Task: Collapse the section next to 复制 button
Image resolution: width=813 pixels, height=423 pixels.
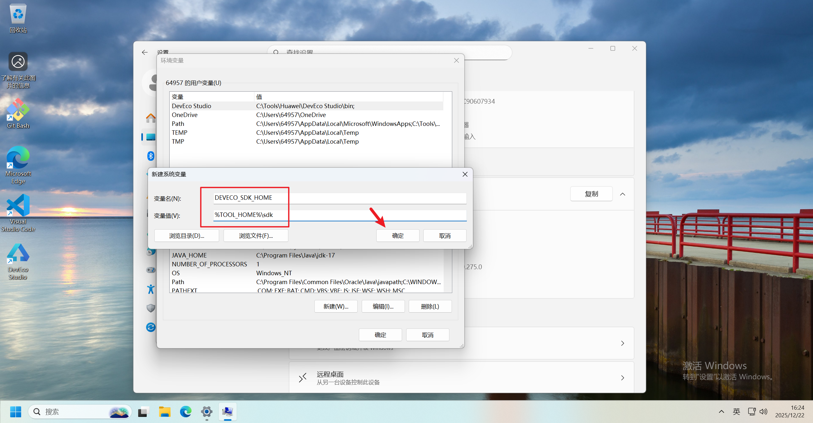Action: click(622, 194)
